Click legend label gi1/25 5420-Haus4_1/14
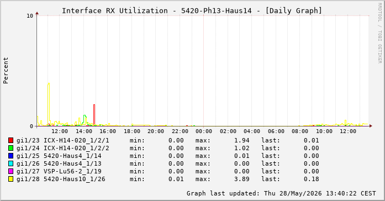This screenshot has width=385, height=201. (59, 156)
